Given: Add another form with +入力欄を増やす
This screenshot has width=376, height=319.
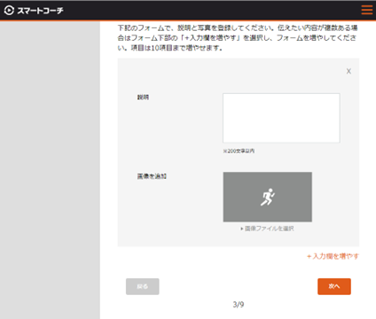Looking at the screenshot, I should (x=333, y=256).
